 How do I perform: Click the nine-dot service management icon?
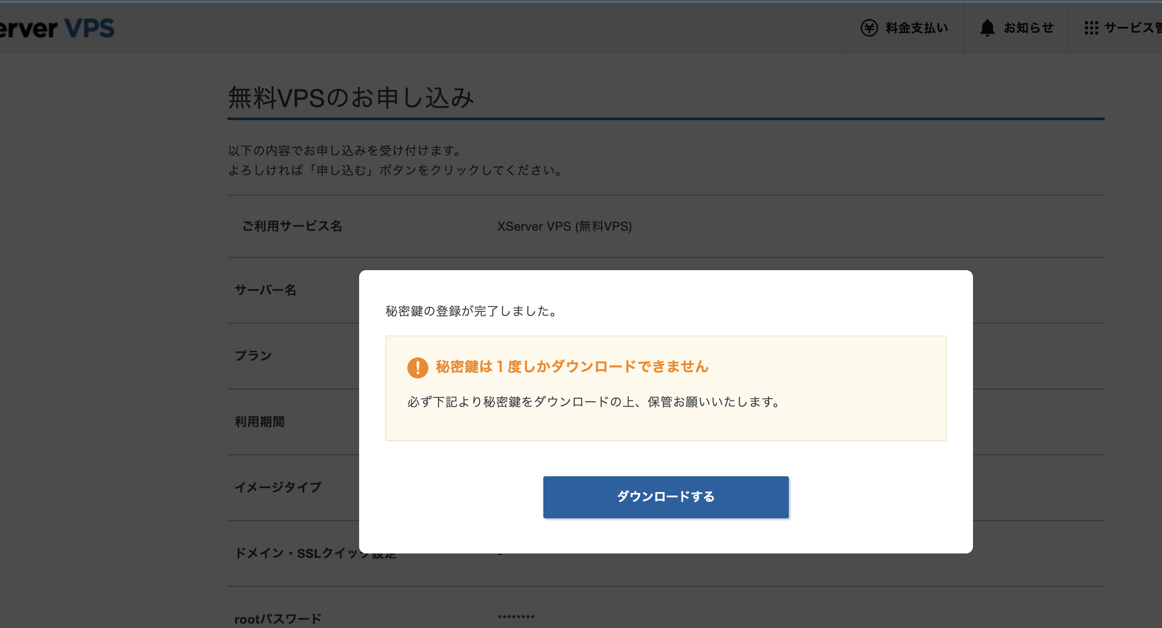(1092, 28)
